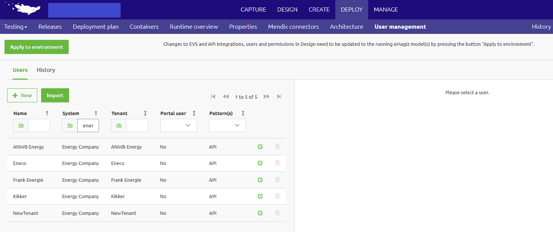Open Deployment plan
Image resolution: width=553 pixels, height=232 pixels.
[x=96, y=27]
